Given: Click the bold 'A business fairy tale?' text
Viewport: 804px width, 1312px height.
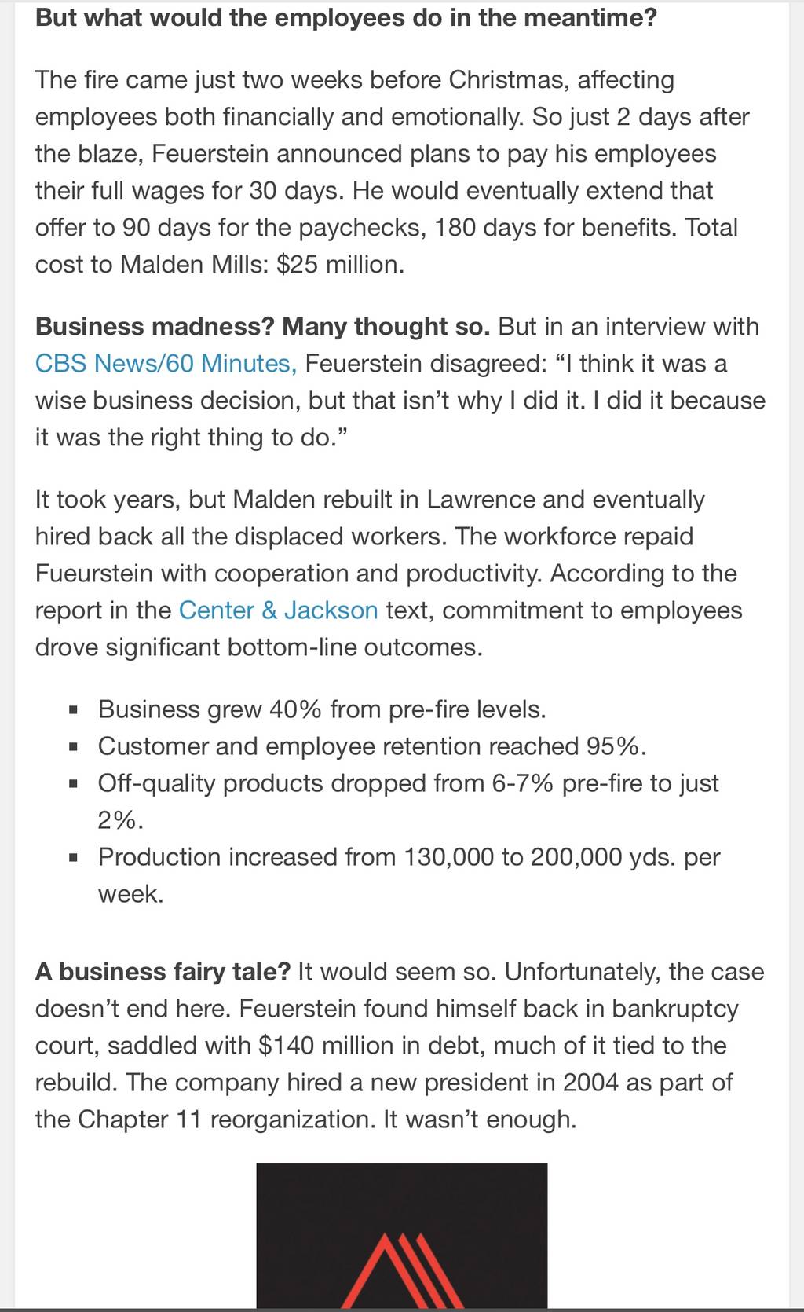Looking at the screenshot, I should pyautogui.click(x=163, y=972).
